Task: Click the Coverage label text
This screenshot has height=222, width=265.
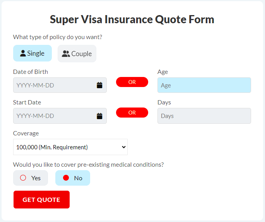Action: point(26,133)
